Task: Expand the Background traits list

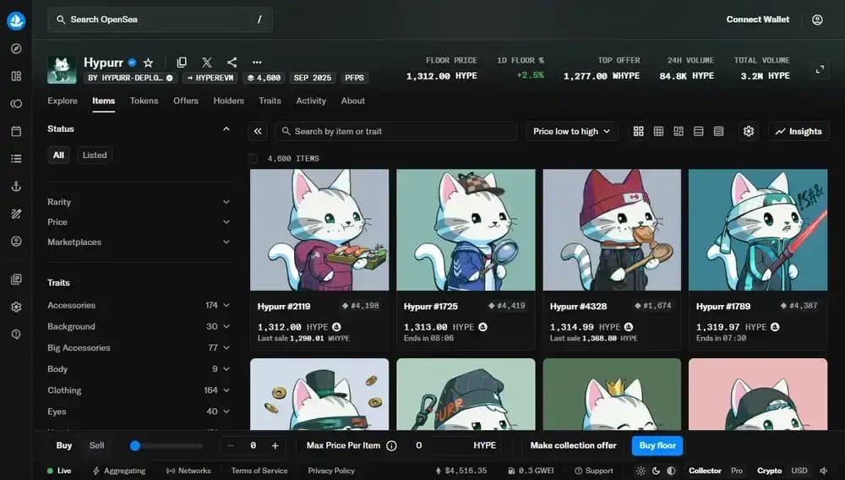Action: (139, 326)
